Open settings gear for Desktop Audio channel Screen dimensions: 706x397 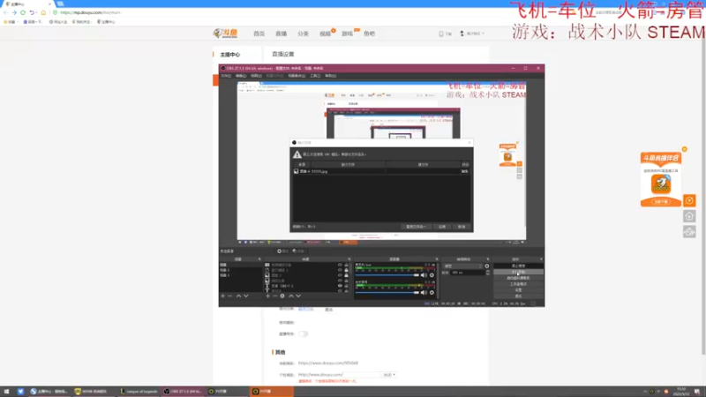432,293
